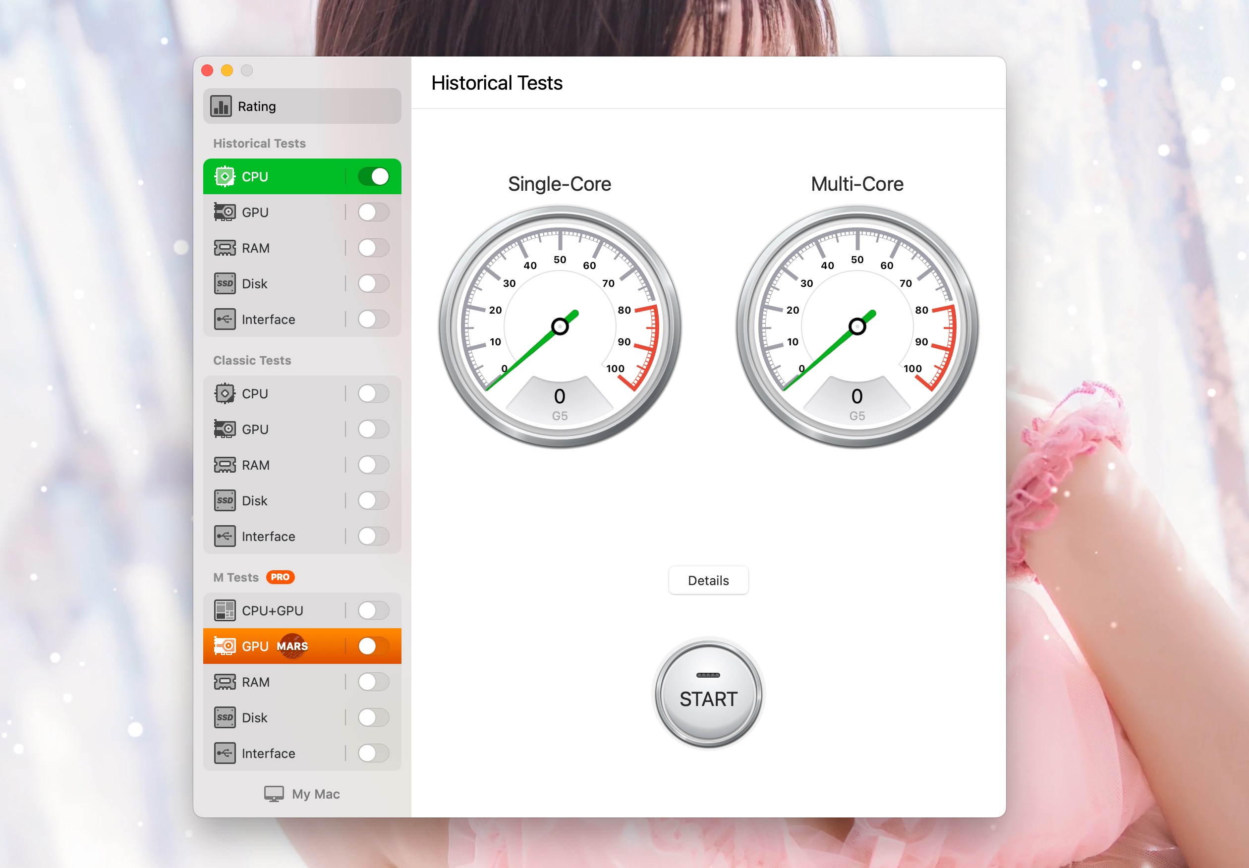Click the Historical Tests section header
1249x868 pixels.
click(260, 143)
